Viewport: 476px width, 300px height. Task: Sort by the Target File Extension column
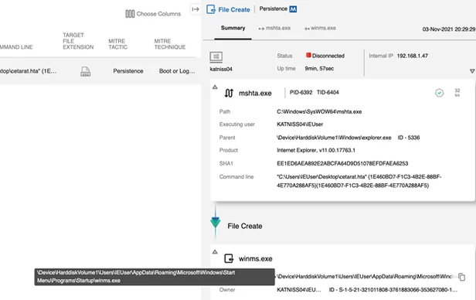click(x=78, y=41)
